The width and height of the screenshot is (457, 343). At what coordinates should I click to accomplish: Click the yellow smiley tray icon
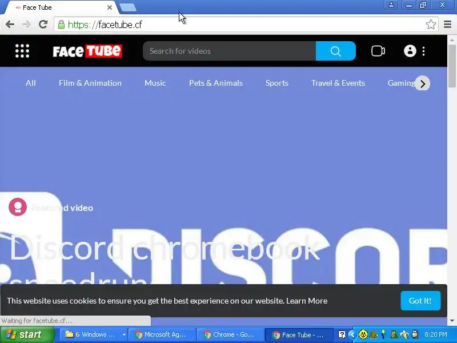tap(363, 334)
